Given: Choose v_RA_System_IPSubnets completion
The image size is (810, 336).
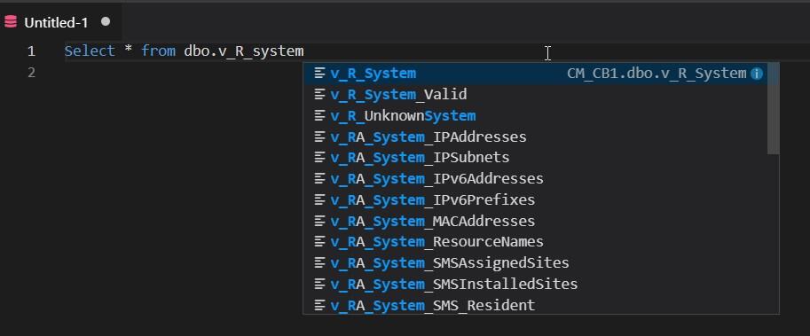Looking at the screenshot, I should click(535, 158).
